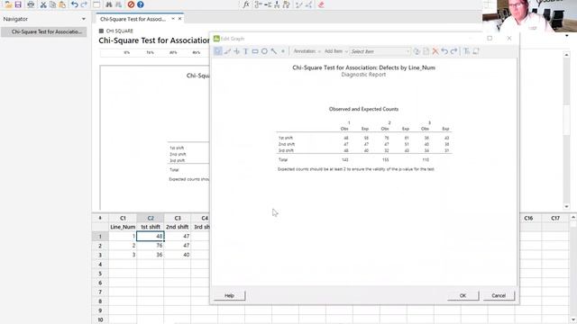The width and height of the screenshot is (577, 324).
Task: Select column header C17
Action: pyautogui.click(x=555, y=218)
